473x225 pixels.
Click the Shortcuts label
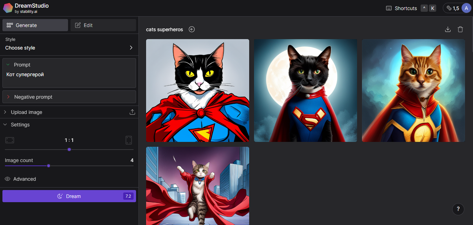pyautogui.click(x=406, y=8)
